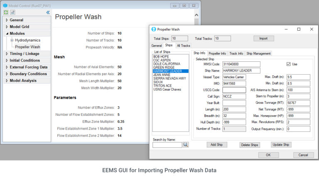This screenshot has width=319, height=180.
Task: Expand the Boundary Conditions section
Action: (x=7, y=74)
